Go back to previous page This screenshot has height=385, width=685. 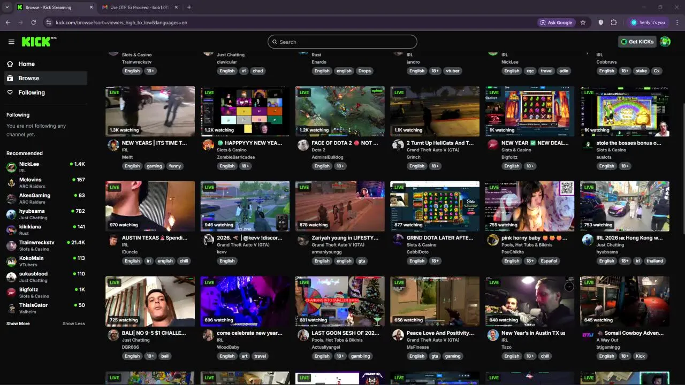[x=7, y=22]
